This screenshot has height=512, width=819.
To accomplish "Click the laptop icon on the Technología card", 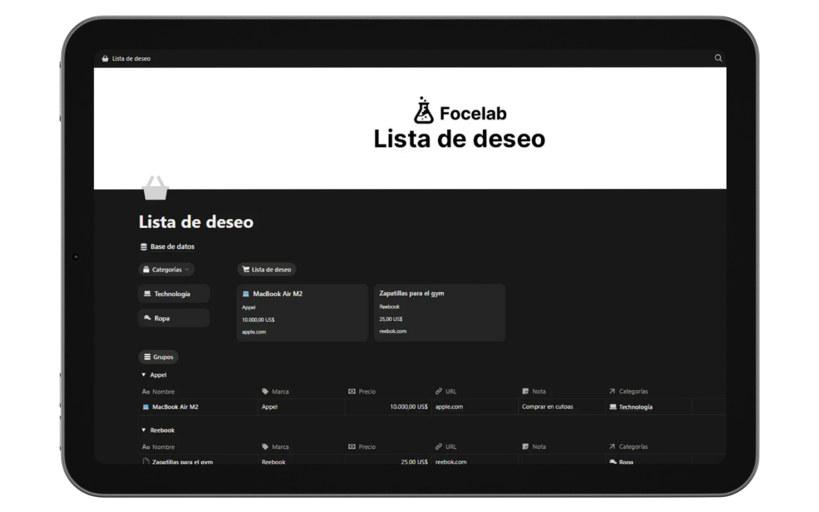I will coord(147,293).
